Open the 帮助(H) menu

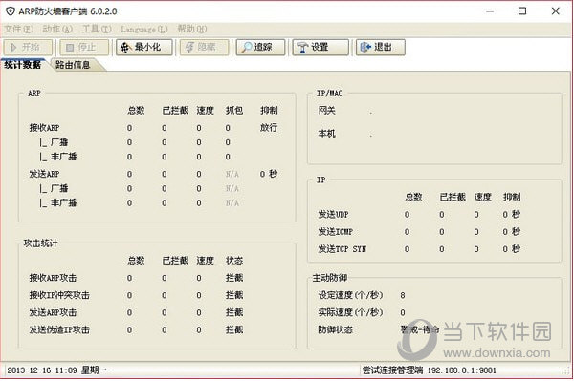(x=192, y=29)
